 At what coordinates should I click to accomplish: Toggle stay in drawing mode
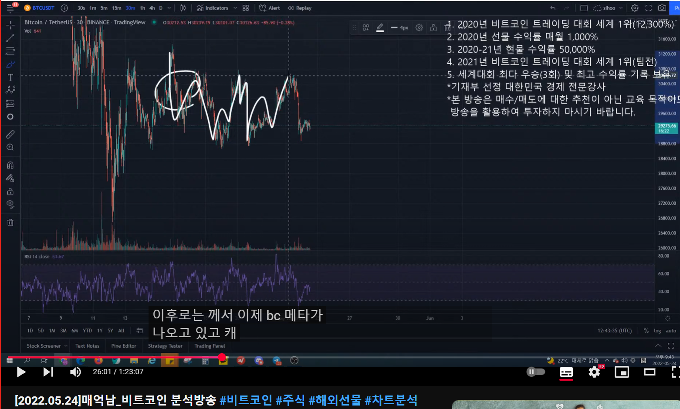pyautogui.click(x=10, y=178)
